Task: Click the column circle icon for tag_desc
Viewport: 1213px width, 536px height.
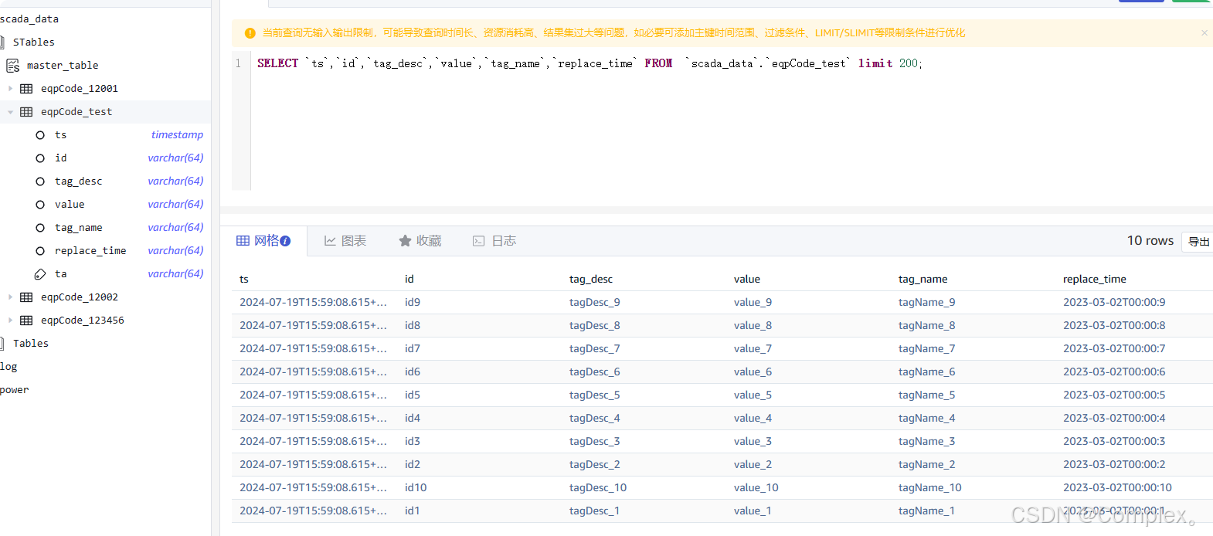Action: [40, 181]
